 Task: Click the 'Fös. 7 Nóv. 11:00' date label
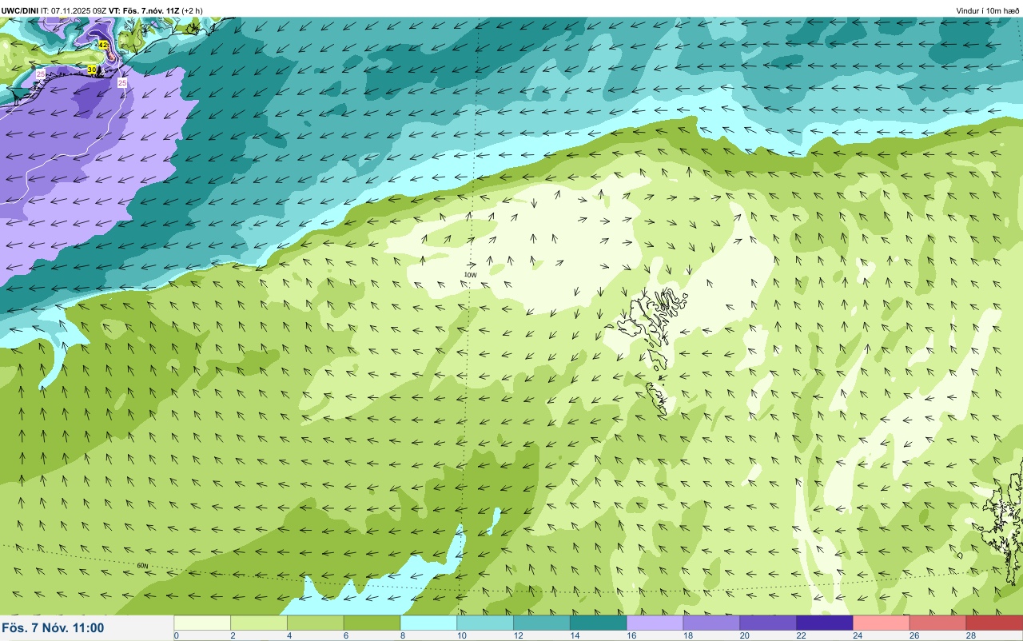[53, 628]
